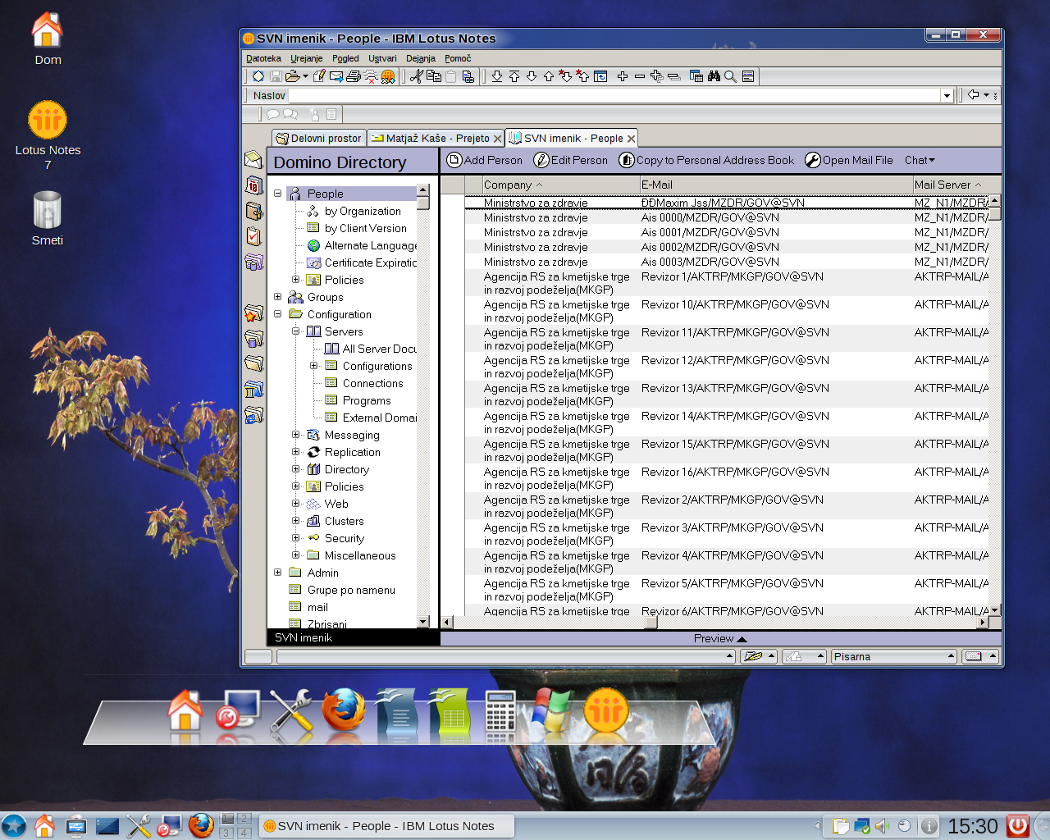
Task: Click the navigator tree vertical scrollbar thumb
Action: (x=423, y=203)
